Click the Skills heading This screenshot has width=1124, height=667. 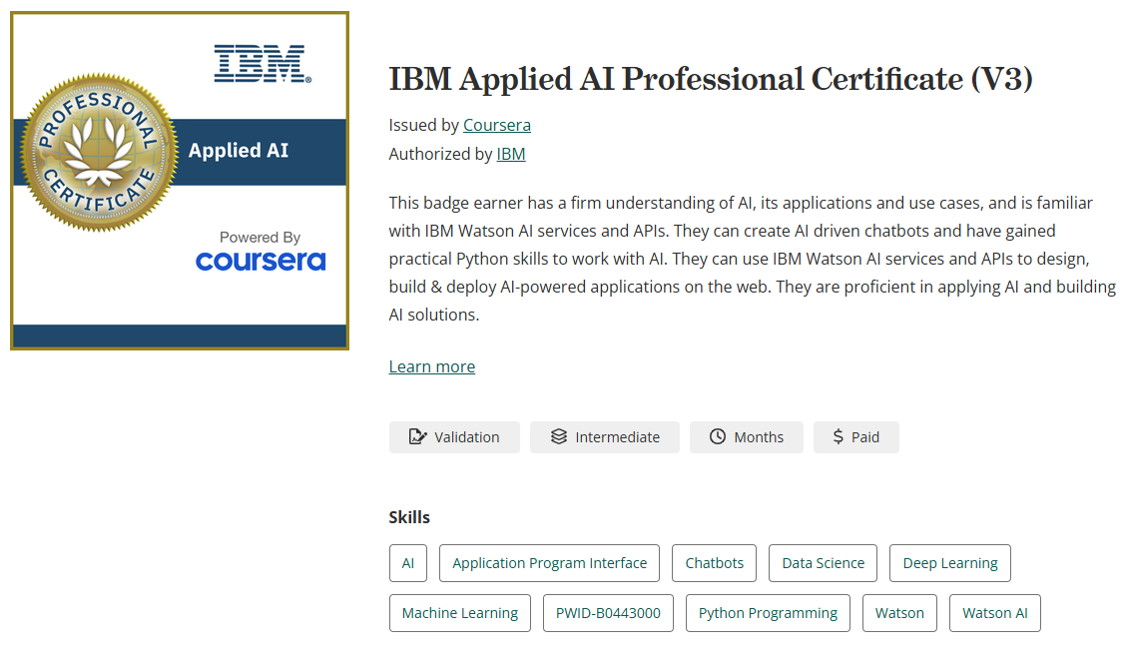coord(409,517)
